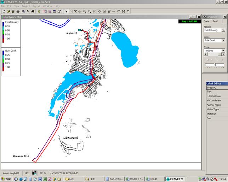Image resolution: width=228 pixels, height=182 pixels.
Task: Open the Links Bulk Coeff. dropdown
Action: pyautogui.click(x=223, y=41)
